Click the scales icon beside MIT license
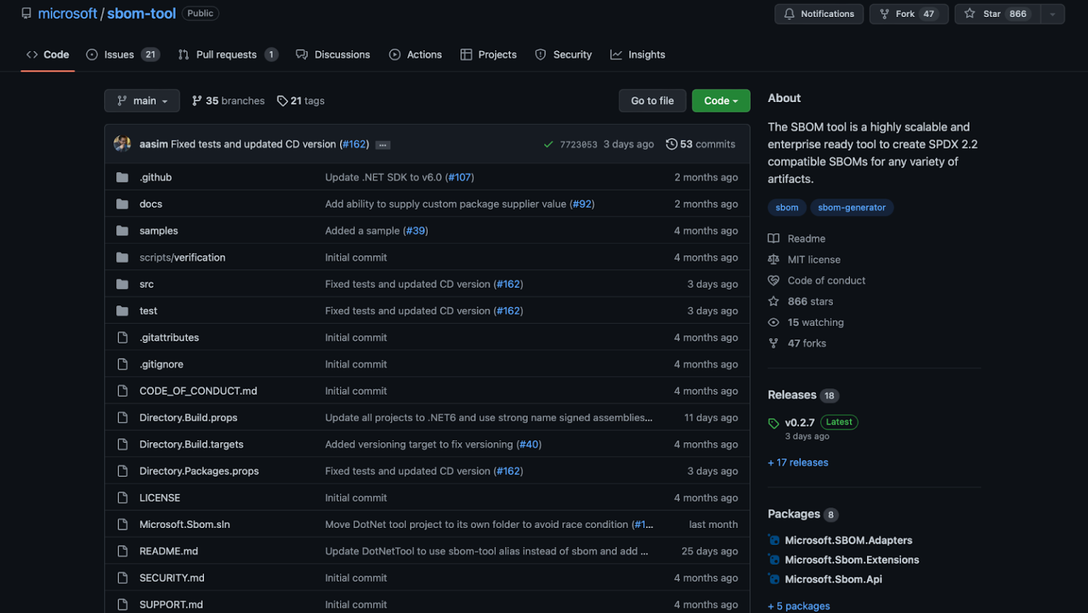Screen dimensions: 1088x613 pyautogui.click(x=773, y=259)
